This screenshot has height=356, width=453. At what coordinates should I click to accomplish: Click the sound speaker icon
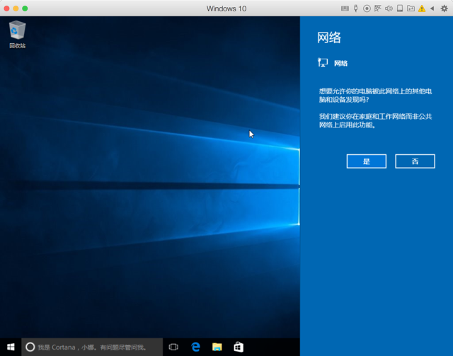coord(389,8)
